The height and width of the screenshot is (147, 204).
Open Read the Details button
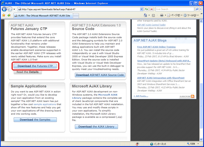click(28, 72)
